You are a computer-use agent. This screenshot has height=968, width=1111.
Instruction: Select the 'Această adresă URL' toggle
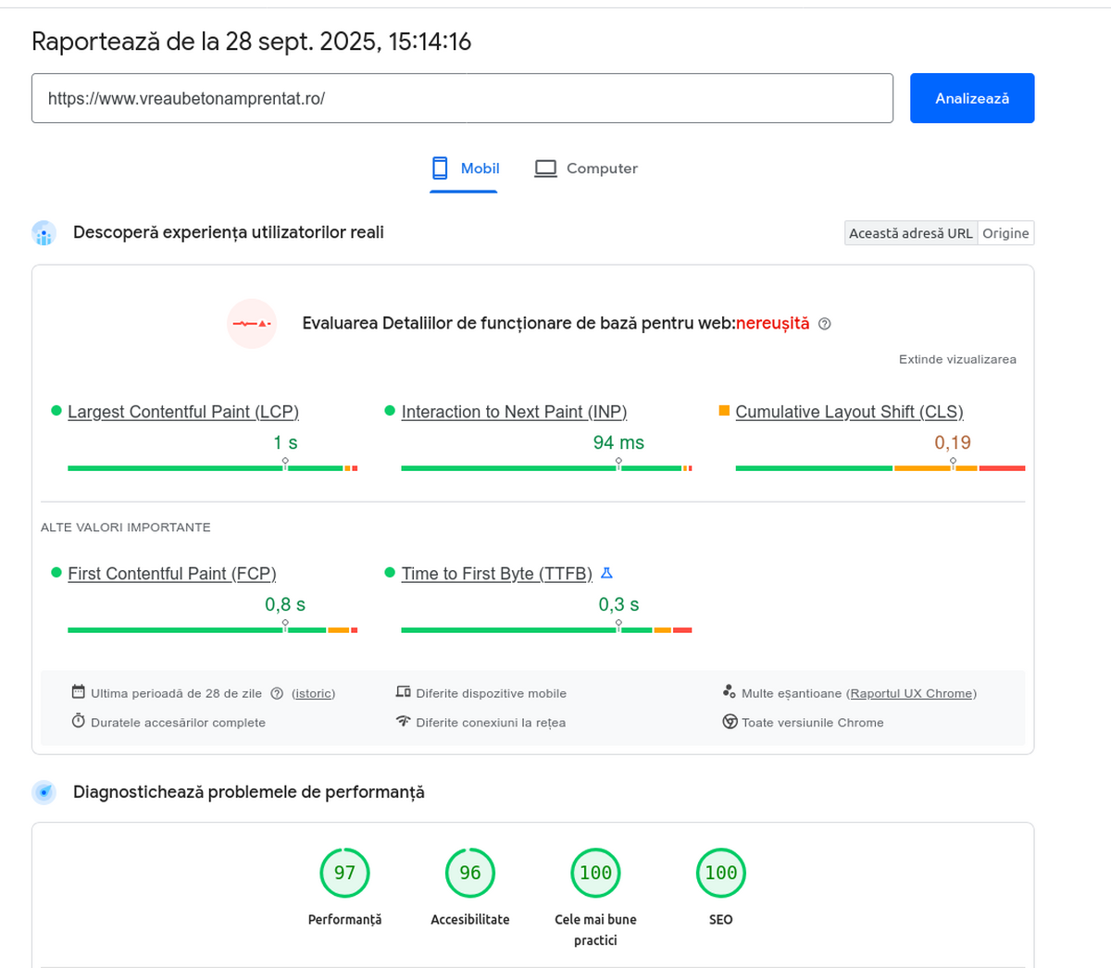tap(911, 233)
